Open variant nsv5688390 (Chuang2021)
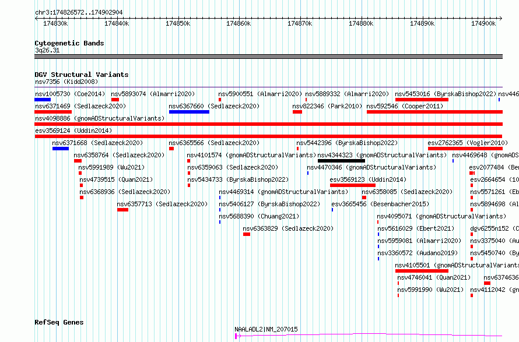 coord(259,216)
